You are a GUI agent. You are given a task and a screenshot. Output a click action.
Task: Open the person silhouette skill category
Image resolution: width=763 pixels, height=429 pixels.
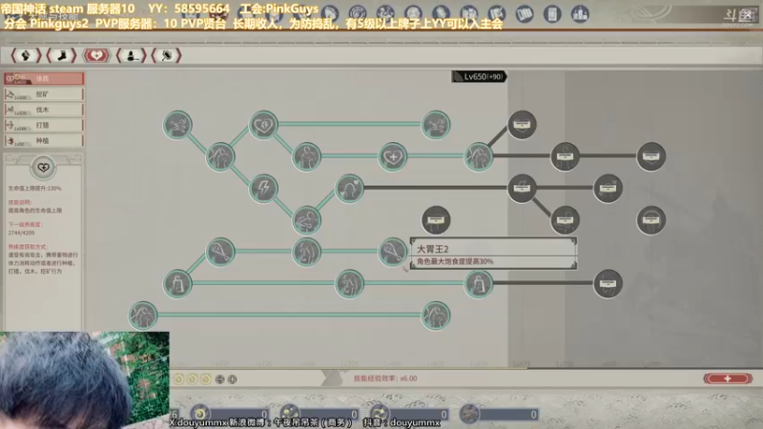[132, 55]
